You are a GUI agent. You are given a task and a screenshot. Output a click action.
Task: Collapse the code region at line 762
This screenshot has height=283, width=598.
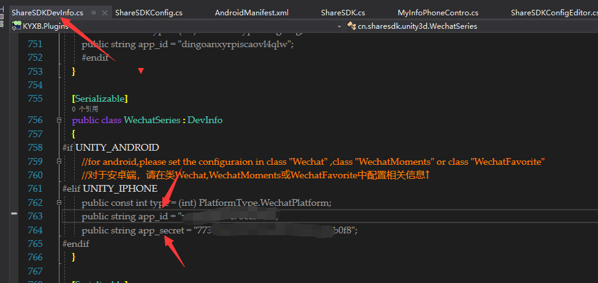pyautogui.click(x=59, y=202)
